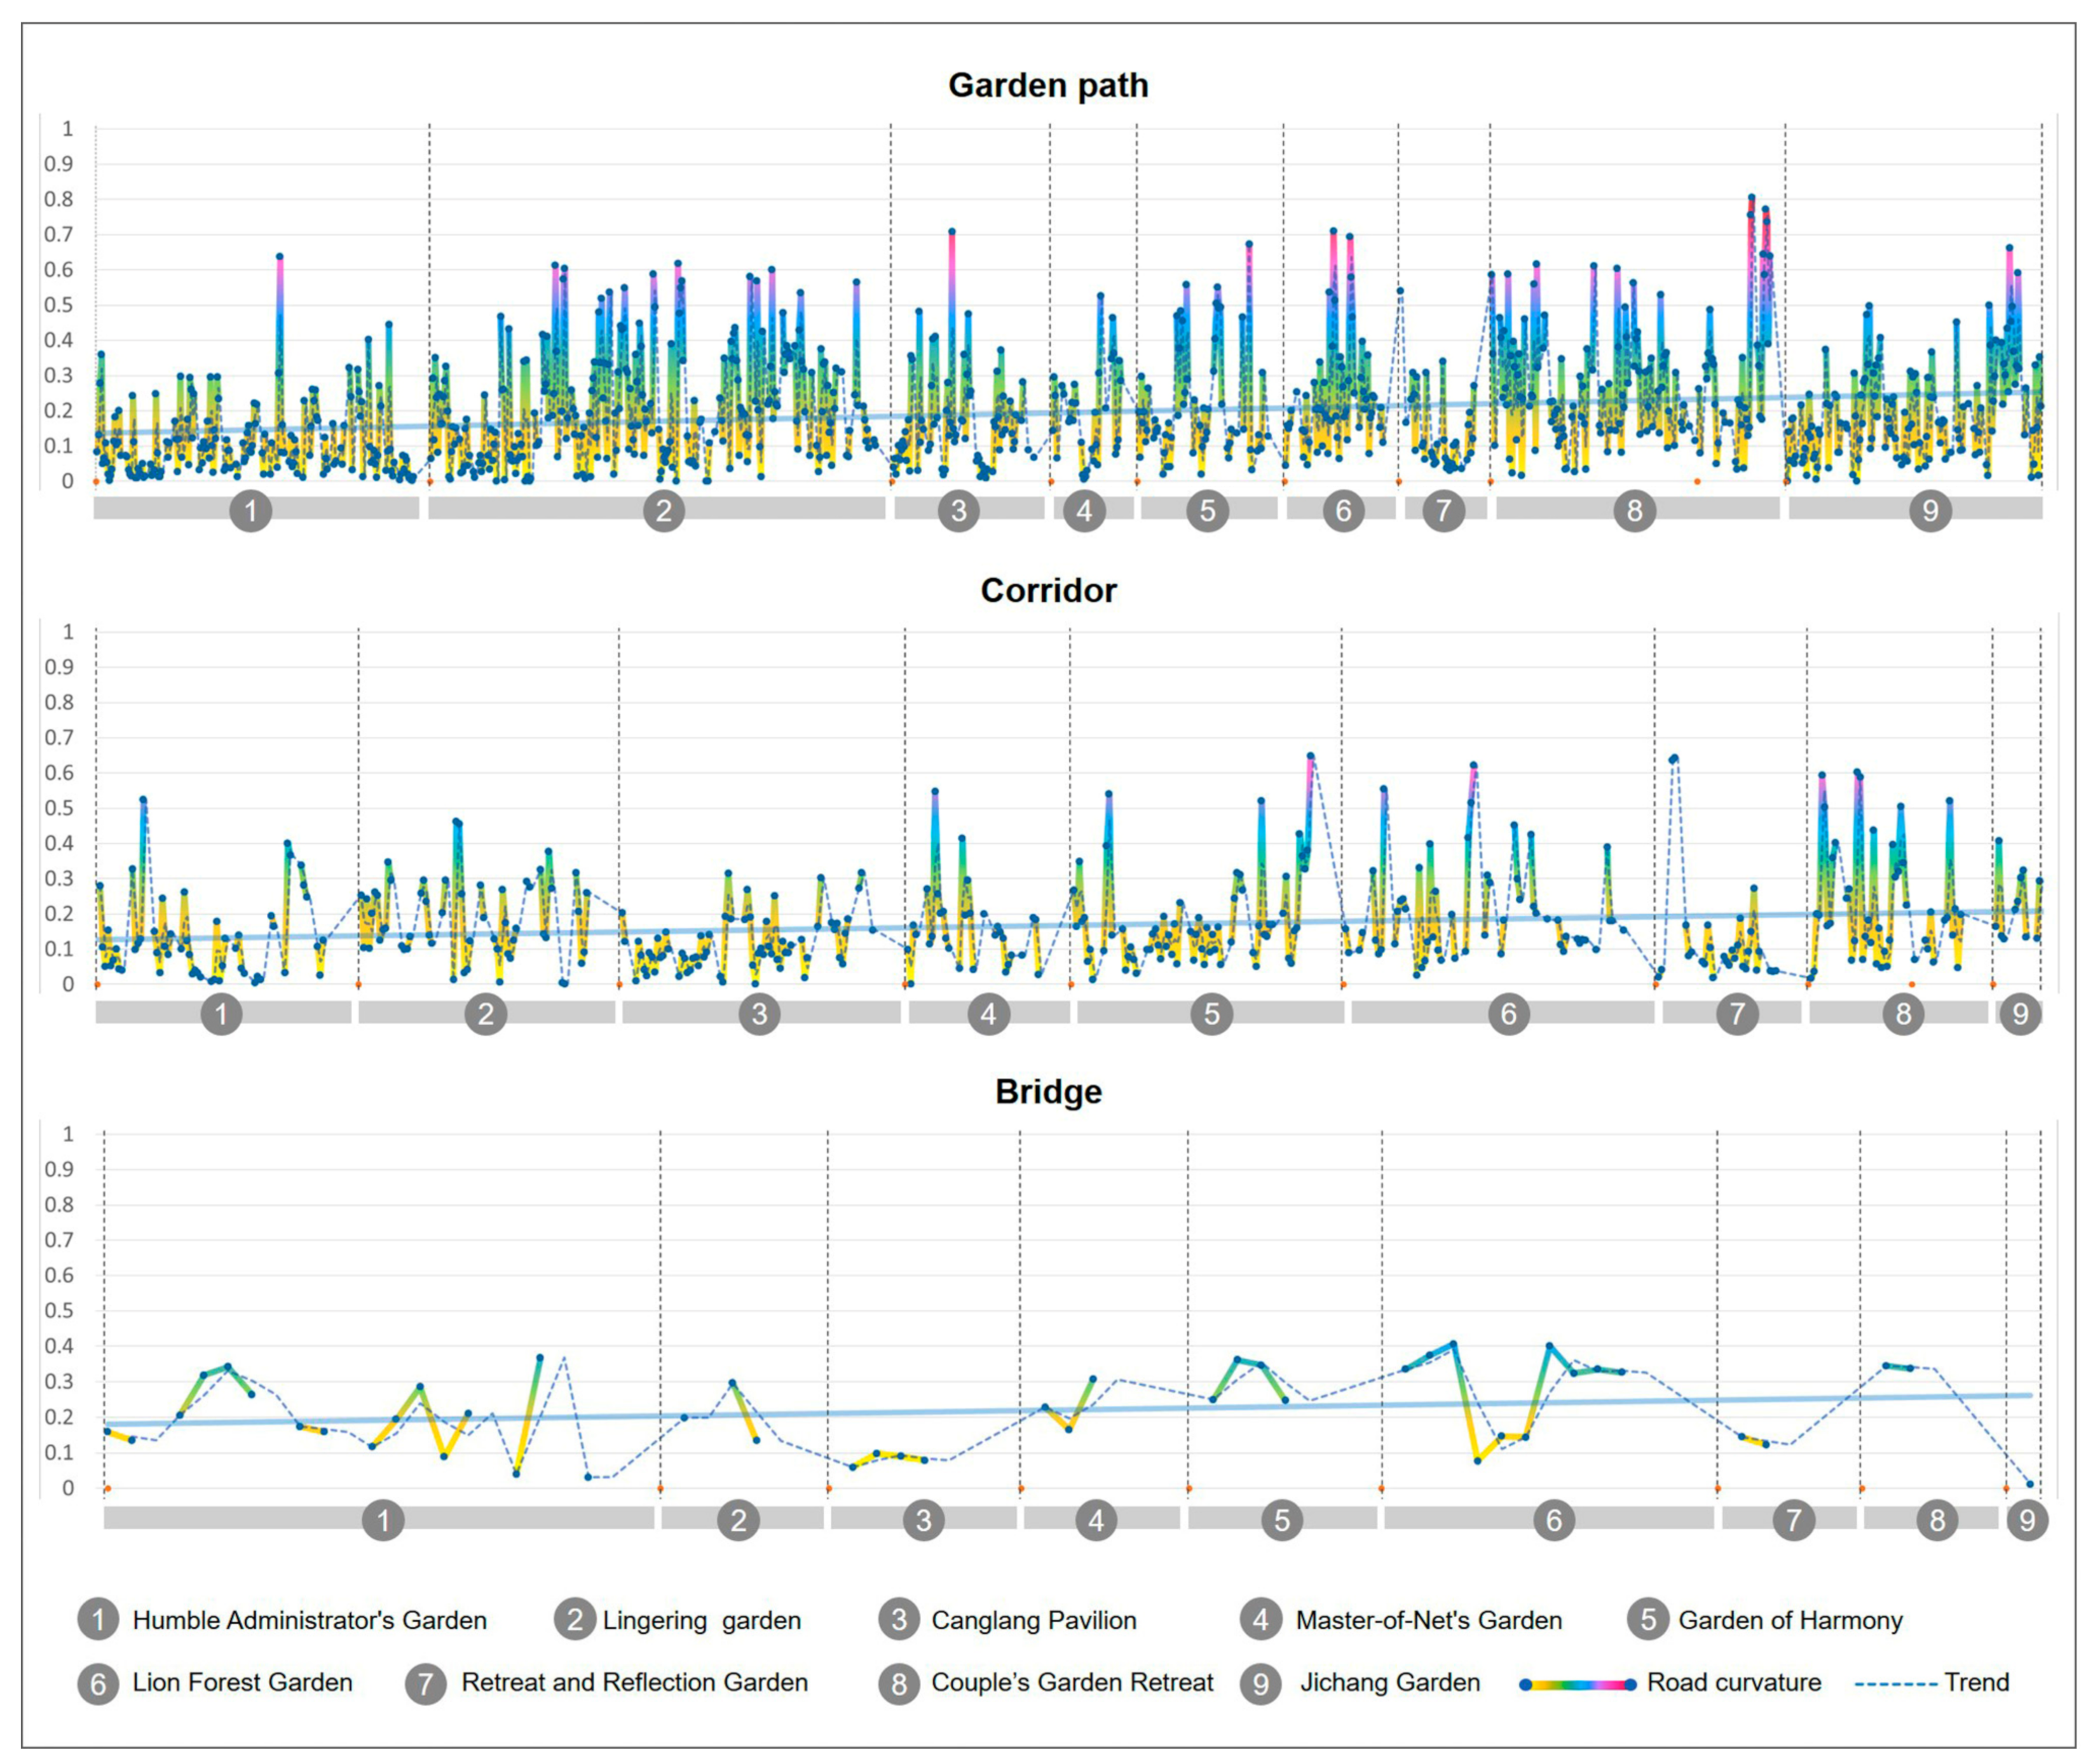Click legend circle 1 Humble Administrator's Garden

click(98, 1620)
